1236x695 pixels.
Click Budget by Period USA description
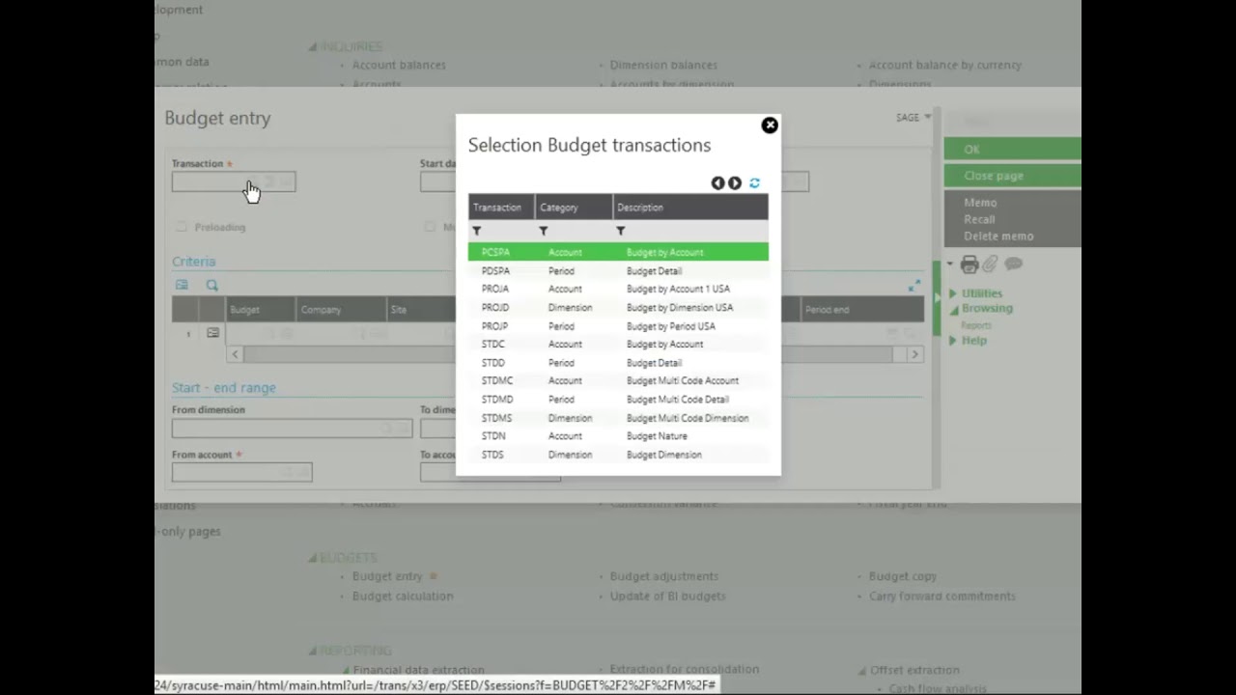[x=671, y=326]
